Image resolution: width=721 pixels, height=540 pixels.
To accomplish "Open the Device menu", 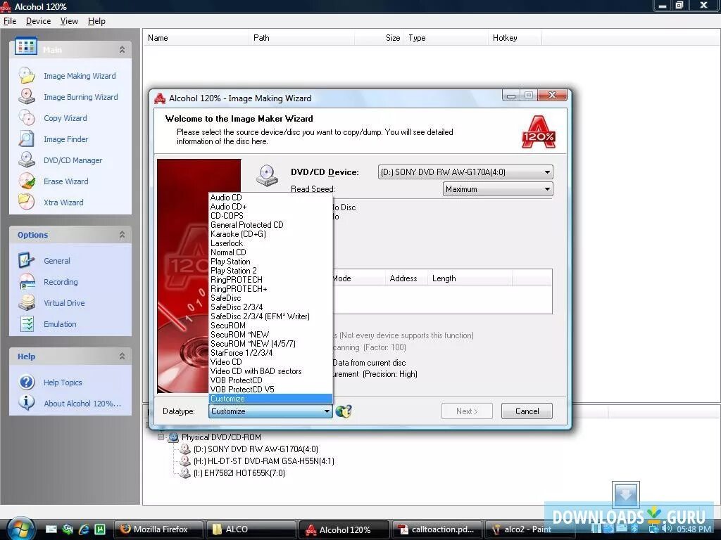I will point(38,21).
